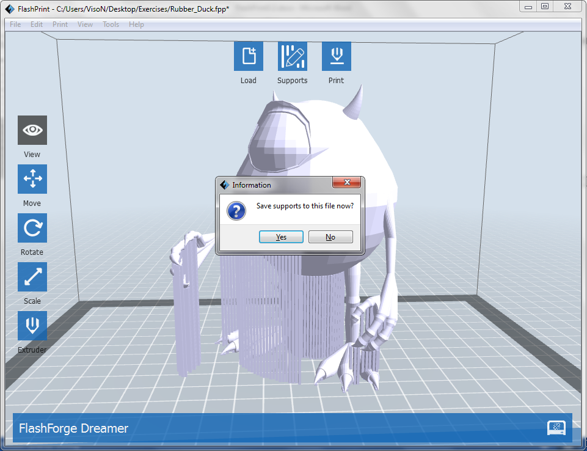Image resolution: width=587 pixels, height=451 pixels.
Task: Click the Supports label under toolbar icon
Action: tap(293, 81)
